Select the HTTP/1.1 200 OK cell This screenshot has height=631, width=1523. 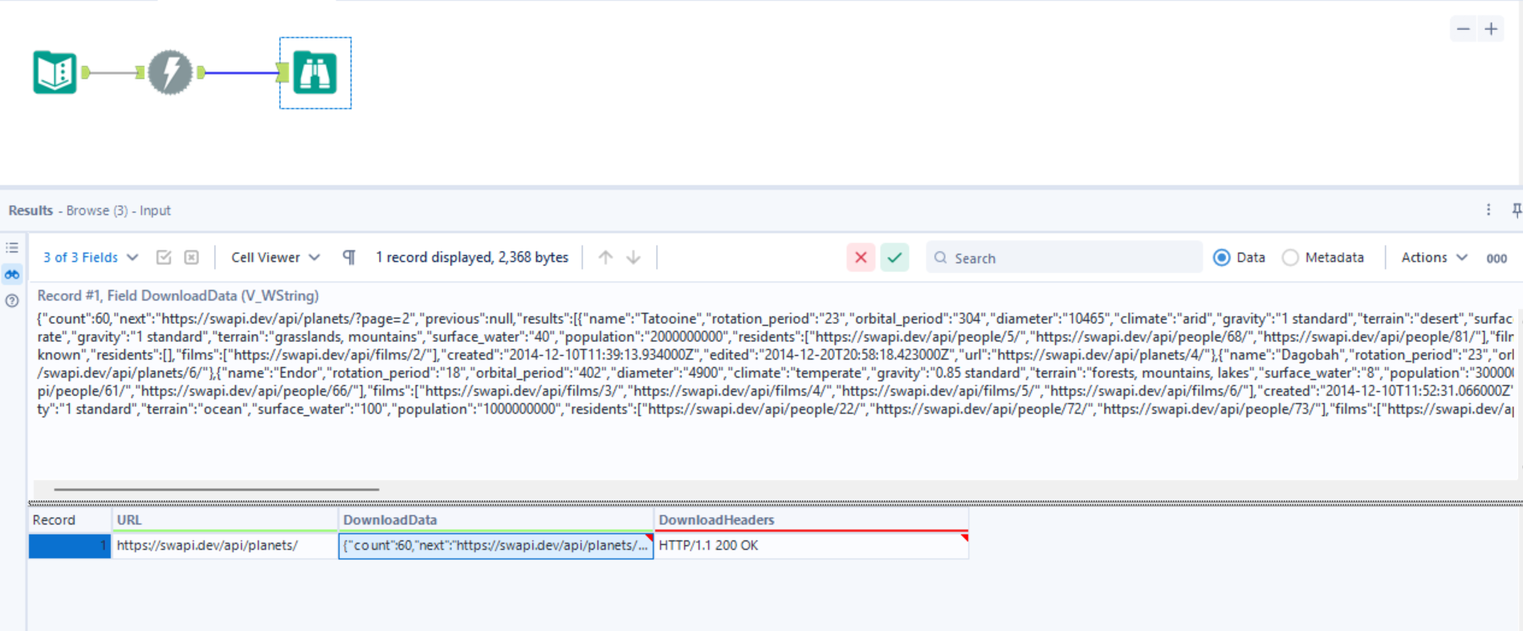(x=812, y=546)
